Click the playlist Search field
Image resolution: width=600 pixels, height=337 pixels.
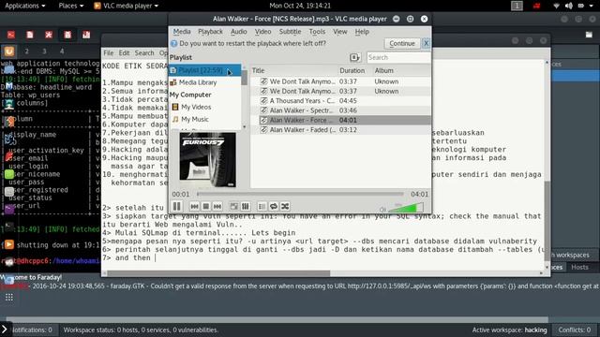pos(397,57)
